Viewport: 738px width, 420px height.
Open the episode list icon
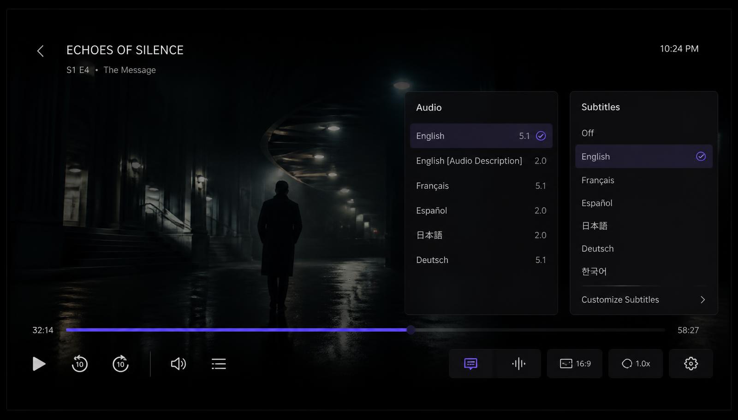pos(219,364)
